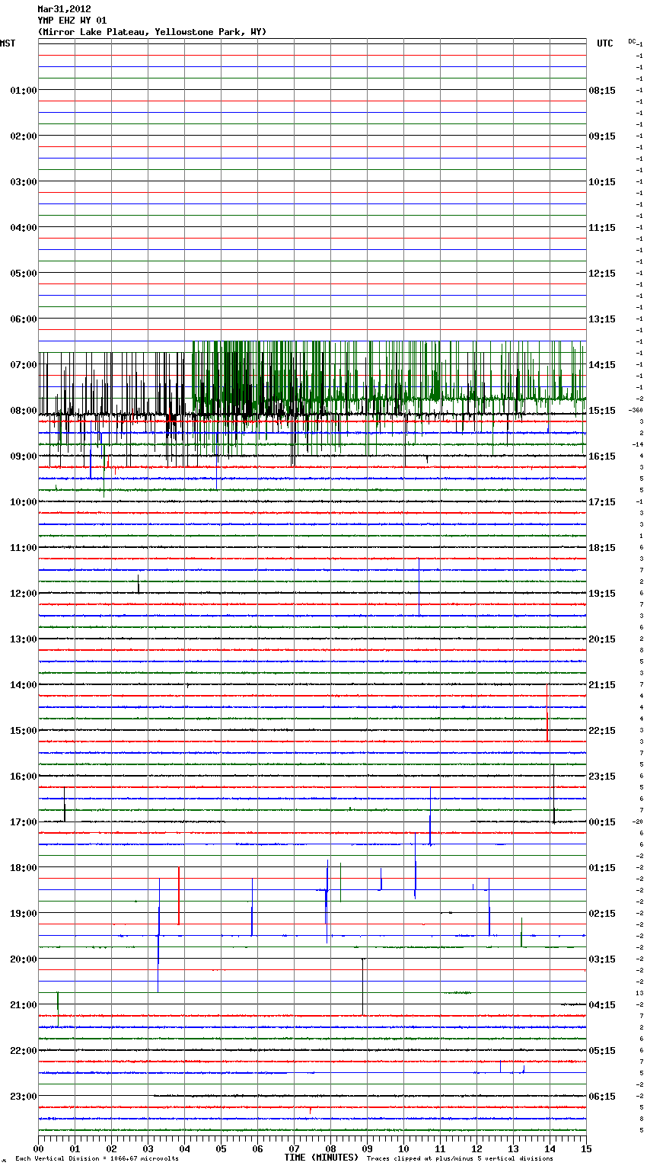This screenshot has width=647, height=1169.
Task: Click the UTC time label '06:15'
Action: [602, 1097]
